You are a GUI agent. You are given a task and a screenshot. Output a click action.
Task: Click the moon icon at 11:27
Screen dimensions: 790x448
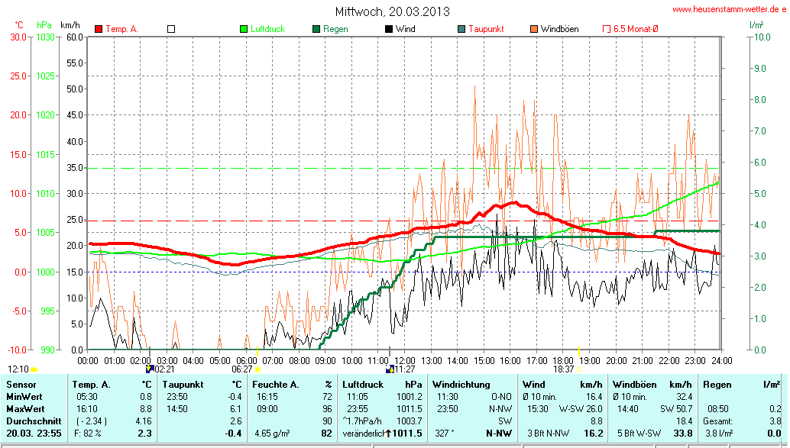coord(390,369)
